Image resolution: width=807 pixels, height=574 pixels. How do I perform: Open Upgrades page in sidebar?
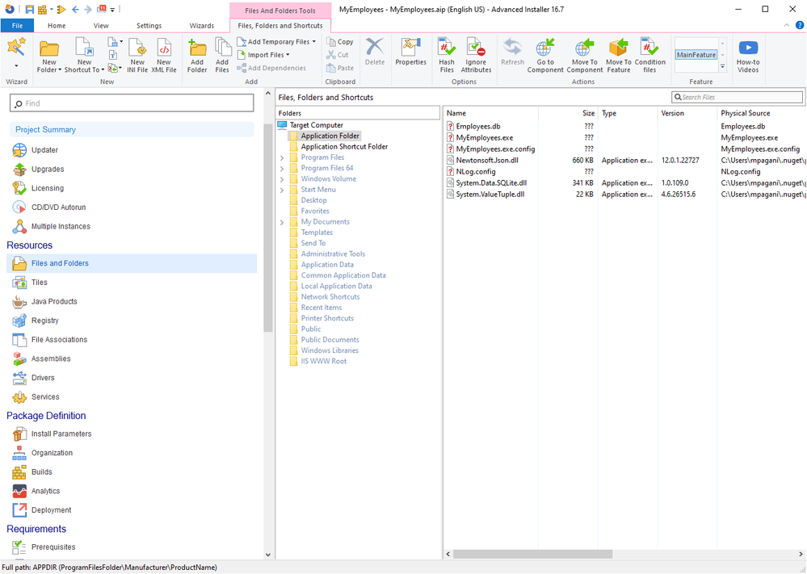click(x=48, y=170)
